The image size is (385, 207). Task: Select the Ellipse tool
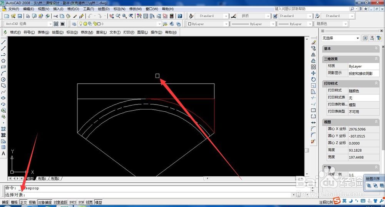(3, 98)
